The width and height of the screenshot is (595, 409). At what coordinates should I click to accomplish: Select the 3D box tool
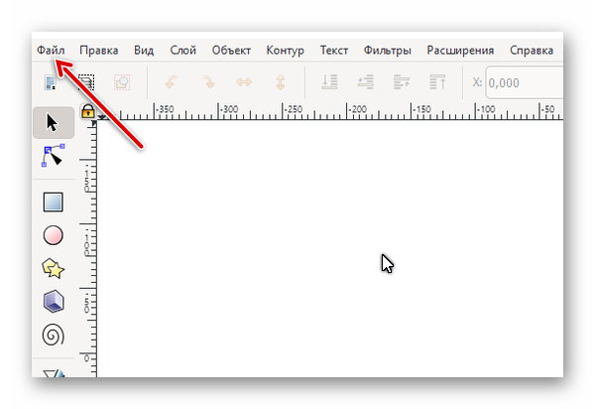point(54,301)
